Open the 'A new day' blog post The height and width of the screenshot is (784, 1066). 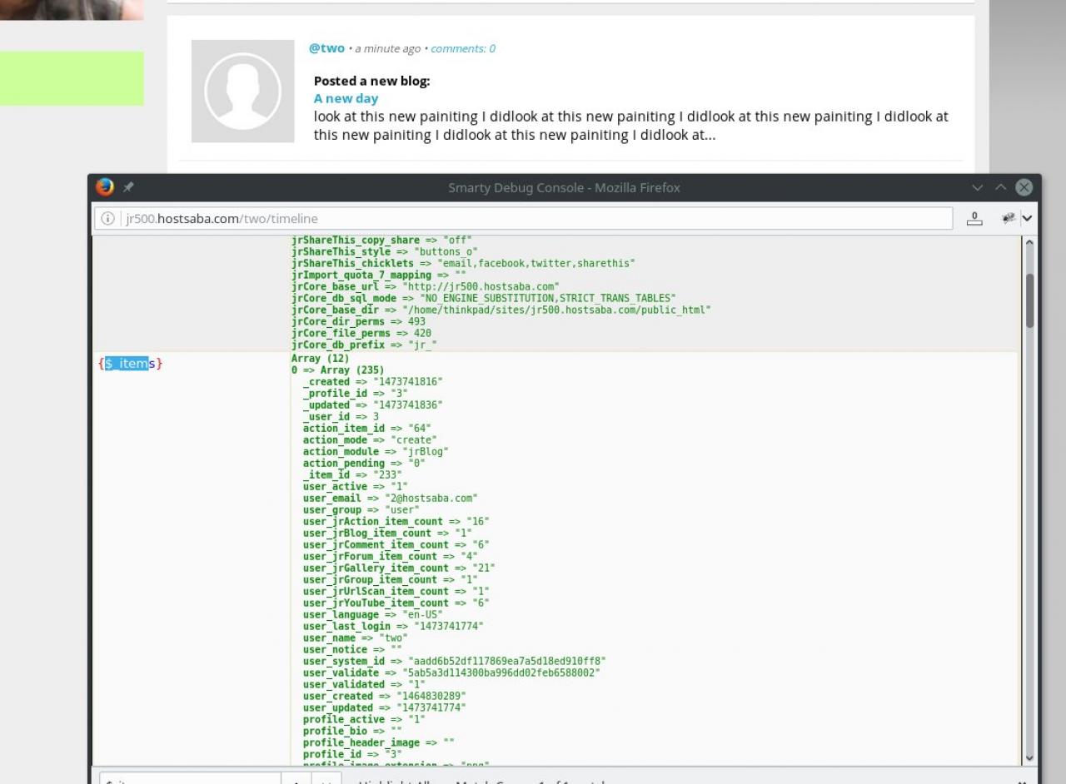[x=346, y=98]
